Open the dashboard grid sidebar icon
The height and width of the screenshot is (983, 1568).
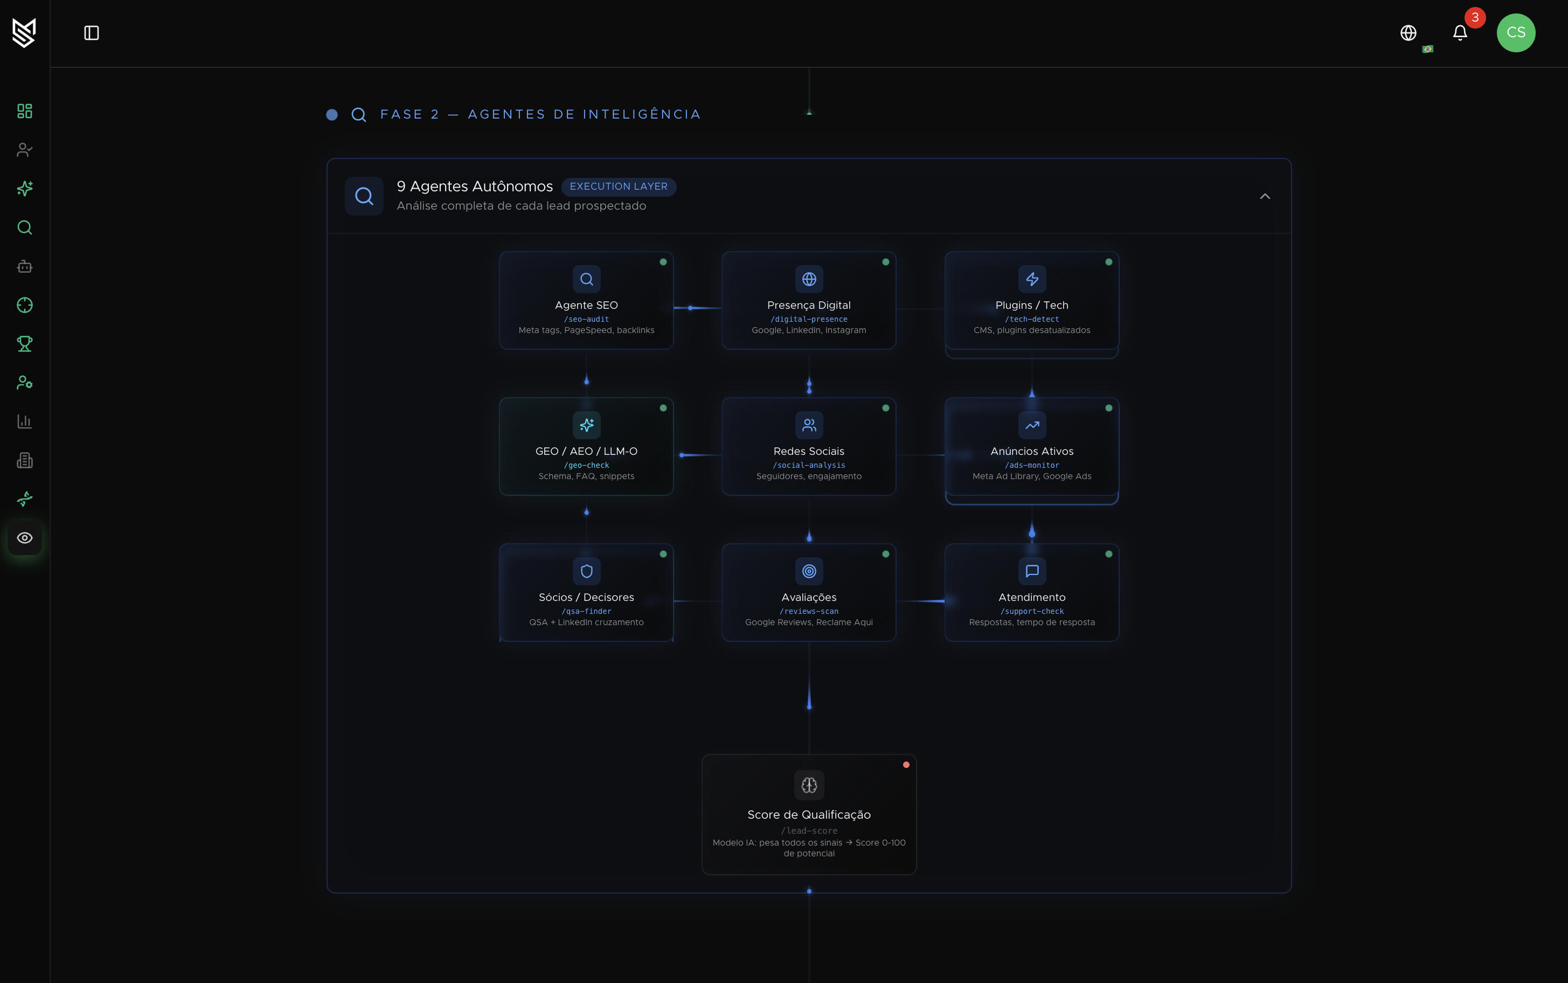25,111
